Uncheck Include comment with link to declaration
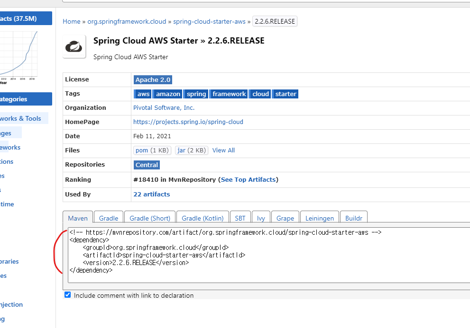 [67, 294]
